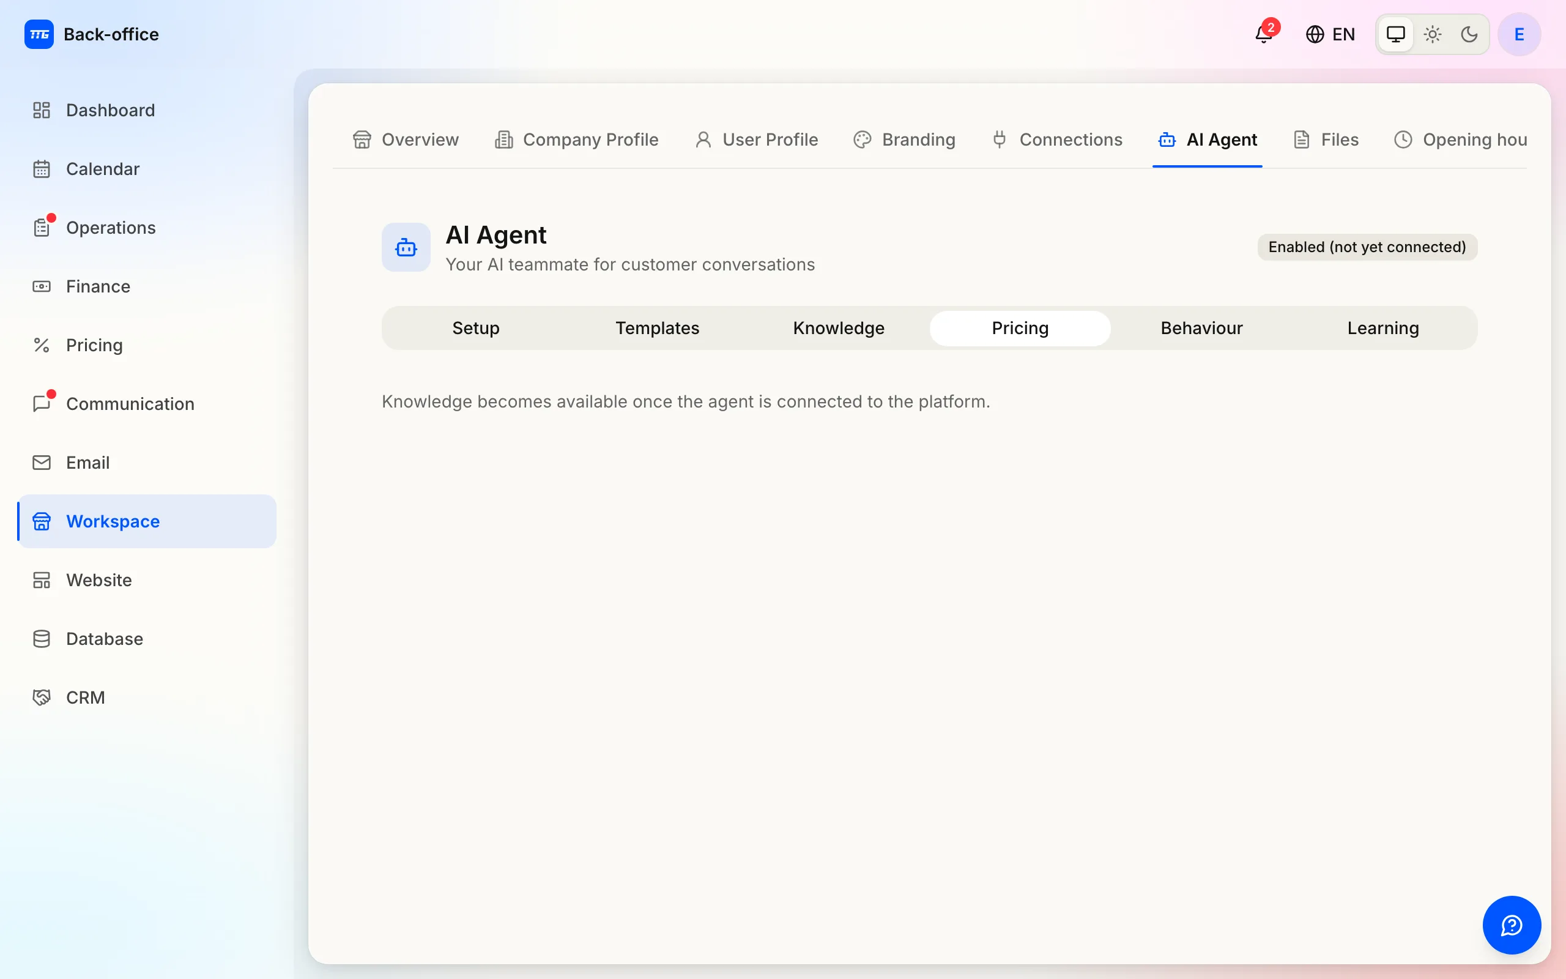This screenshot has height=979, width=1566.
Task: Switch to the Connections tab
Action: 1056,140
